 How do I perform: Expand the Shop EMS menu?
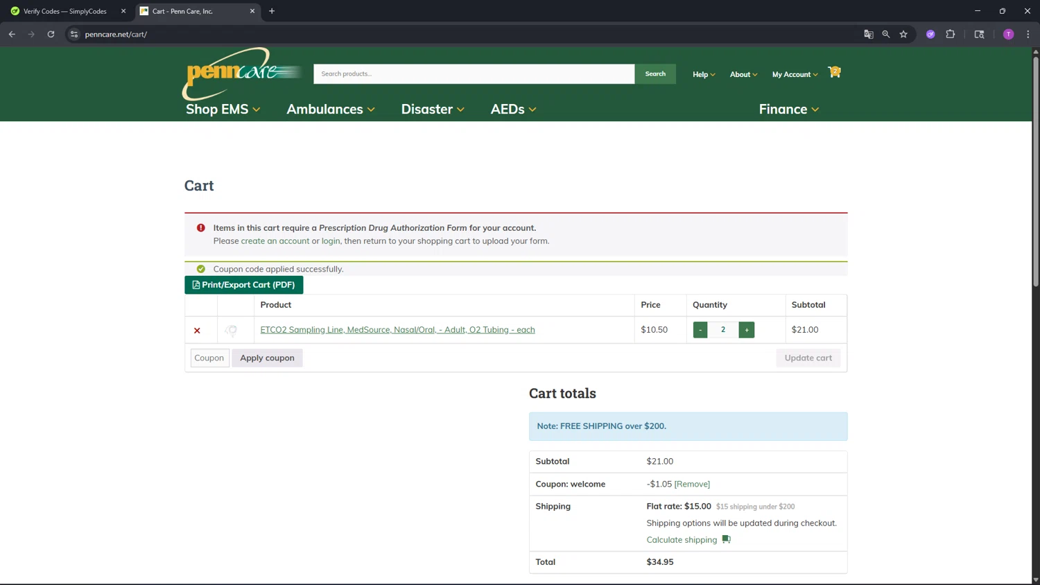223,109
